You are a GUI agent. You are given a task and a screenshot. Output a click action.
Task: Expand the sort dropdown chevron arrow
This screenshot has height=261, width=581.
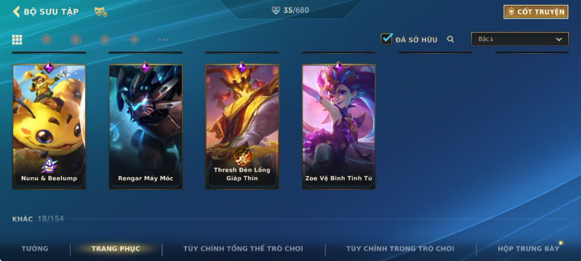click(x=559, y=40)
